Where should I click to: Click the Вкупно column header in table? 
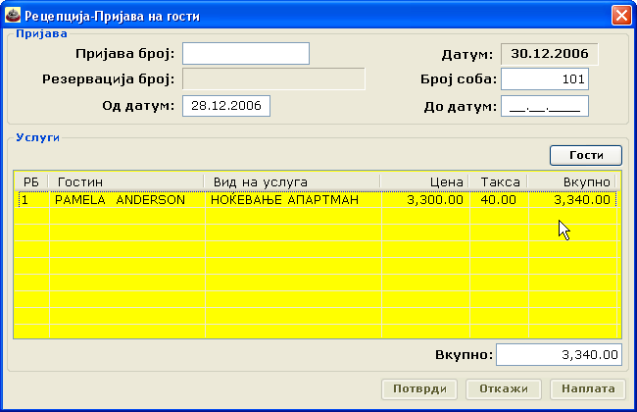pyautogui.click(x=570, y=182)
